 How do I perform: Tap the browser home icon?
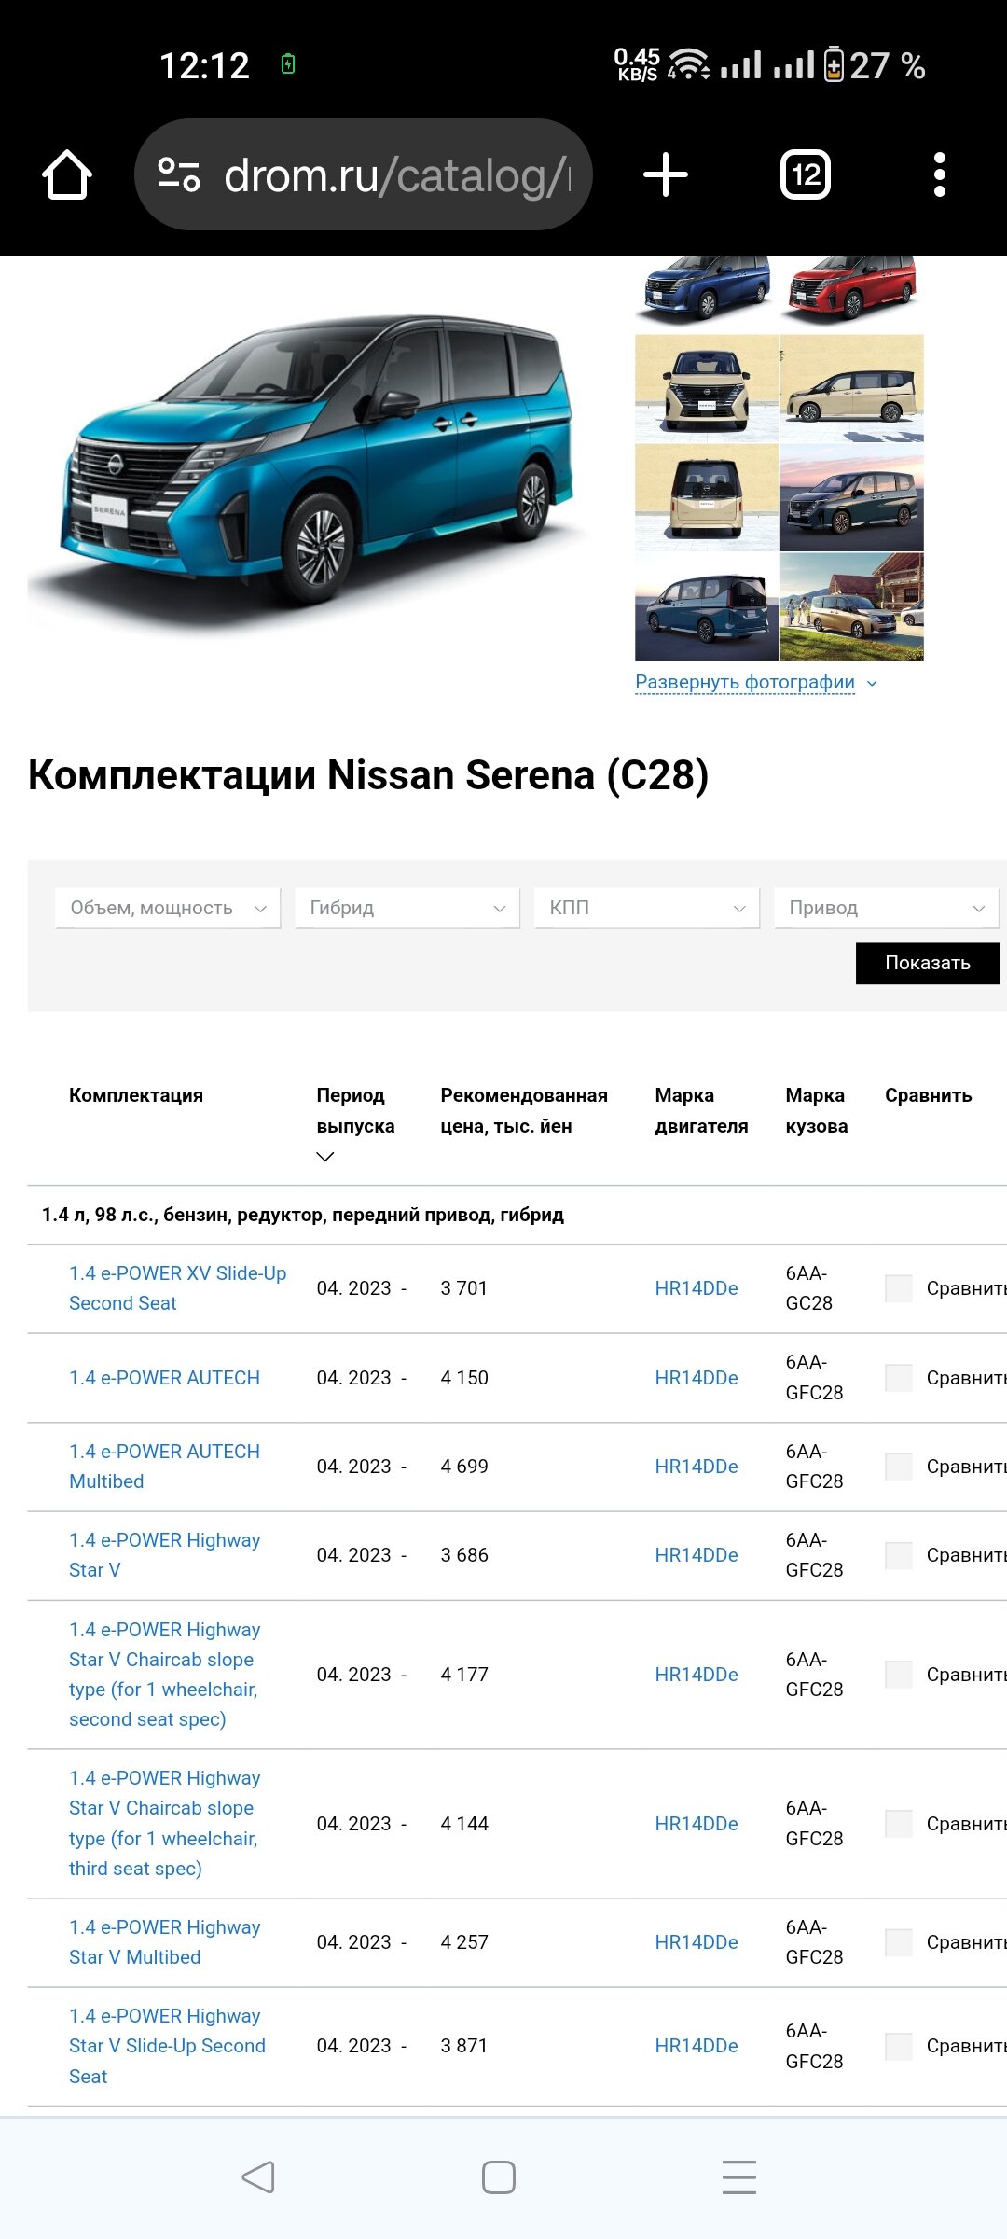(67, 174)
